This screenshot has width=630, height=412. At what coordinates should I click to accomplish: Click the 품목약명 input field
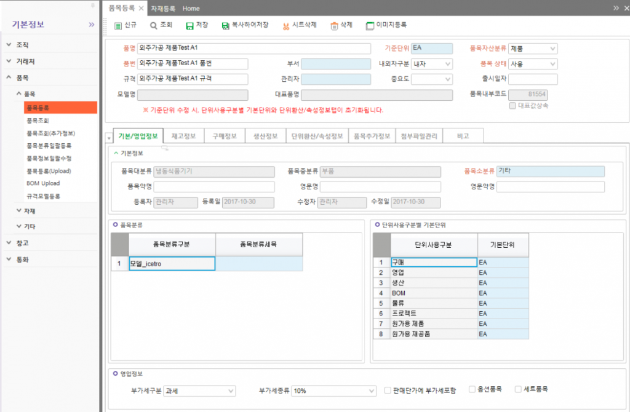point(214,187)
